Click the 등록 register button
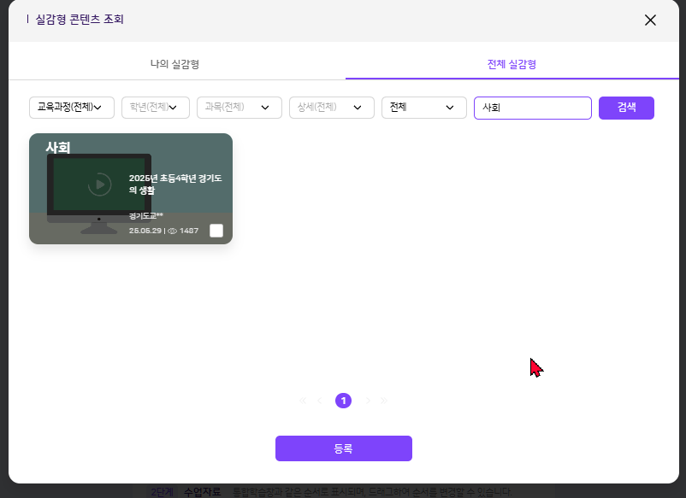686x498 pixels. coord(343,448)
